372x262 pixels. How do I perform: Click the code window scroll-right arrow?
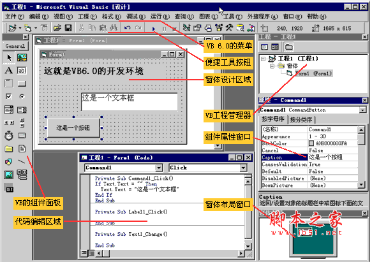point(241,254)
